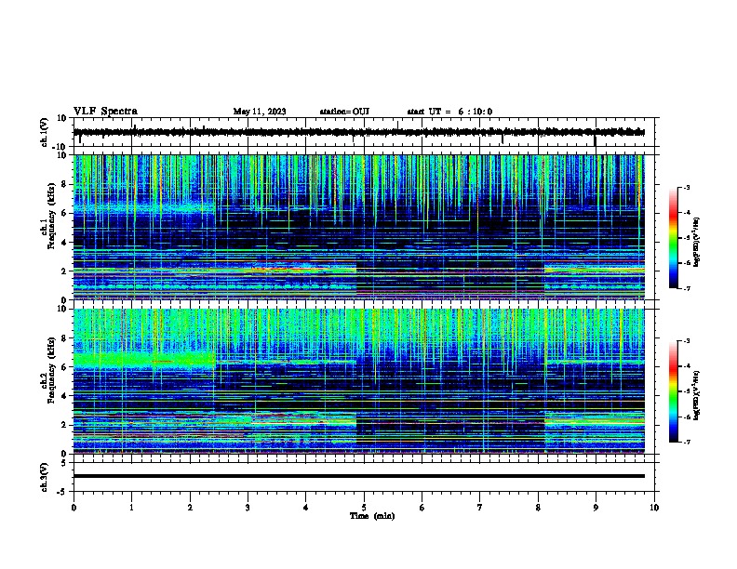737x569 pixels.
Task: Click the "-7" tick on ch.2 colorbar
Action: click(687, 442)
